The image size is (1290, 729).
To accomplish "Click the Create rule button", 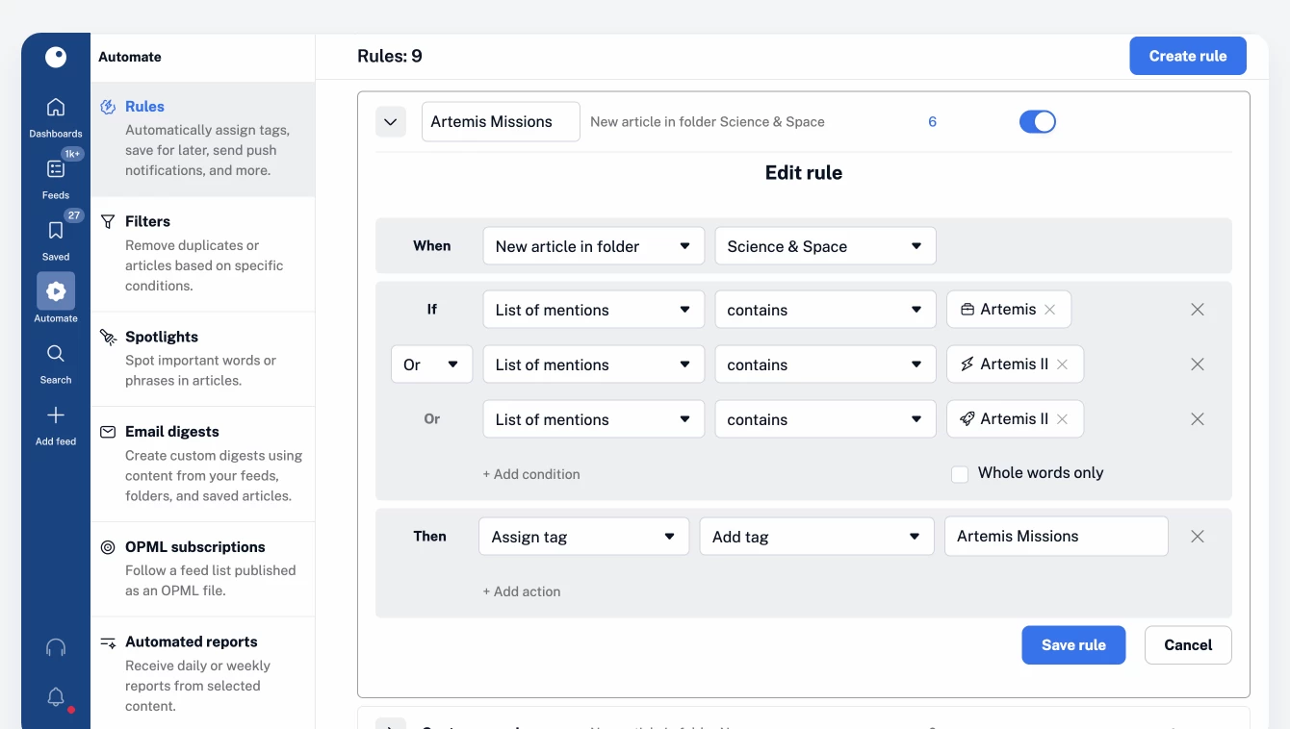I will 1188,56.
